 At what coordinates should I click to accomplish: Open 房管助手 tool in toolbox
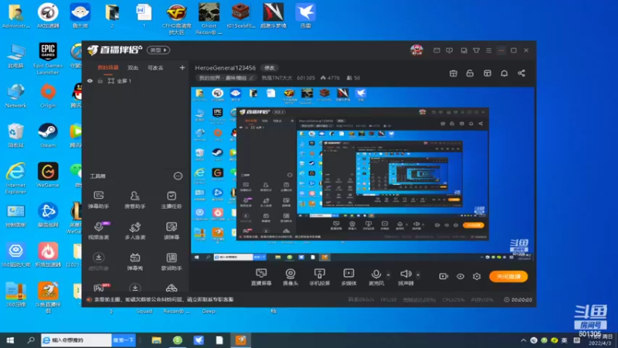pos(134,200)
